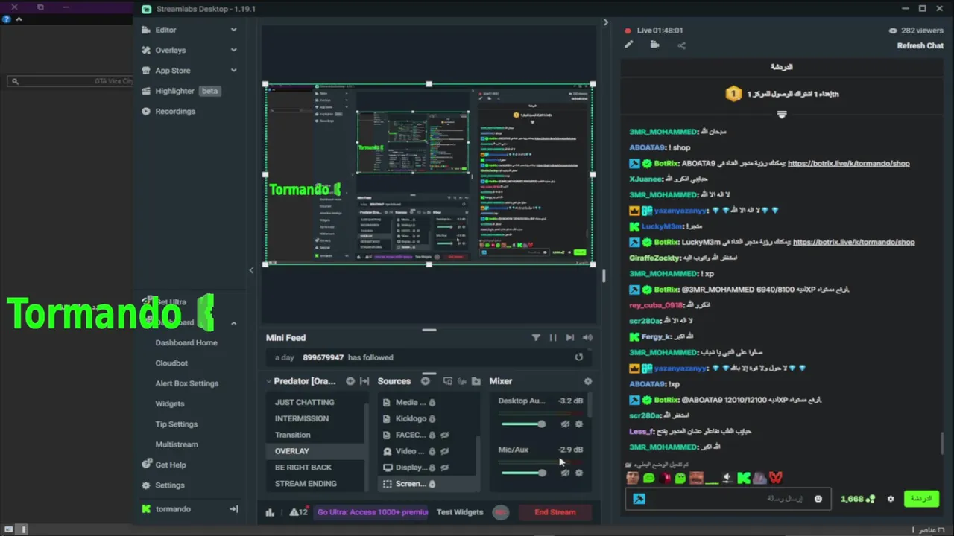Edit stream info with pencil icon
This screenshot has width=954, height=536.
click(x=629, y=45)
